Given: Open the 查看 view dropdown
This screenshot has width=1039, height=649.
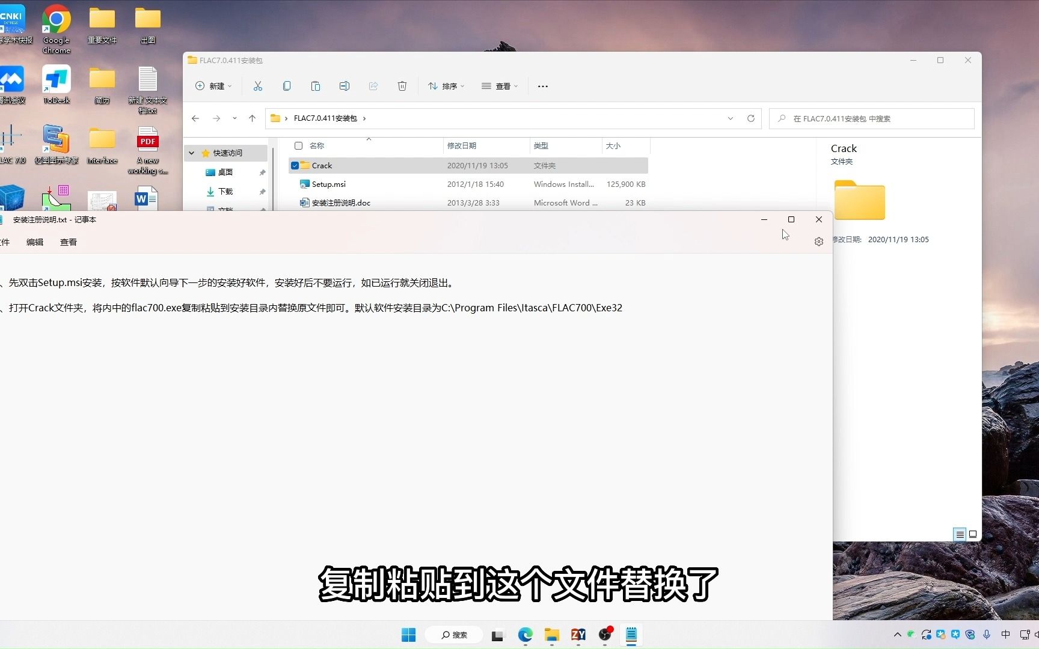Looking at the screenshot, I should tap(500, 86).
